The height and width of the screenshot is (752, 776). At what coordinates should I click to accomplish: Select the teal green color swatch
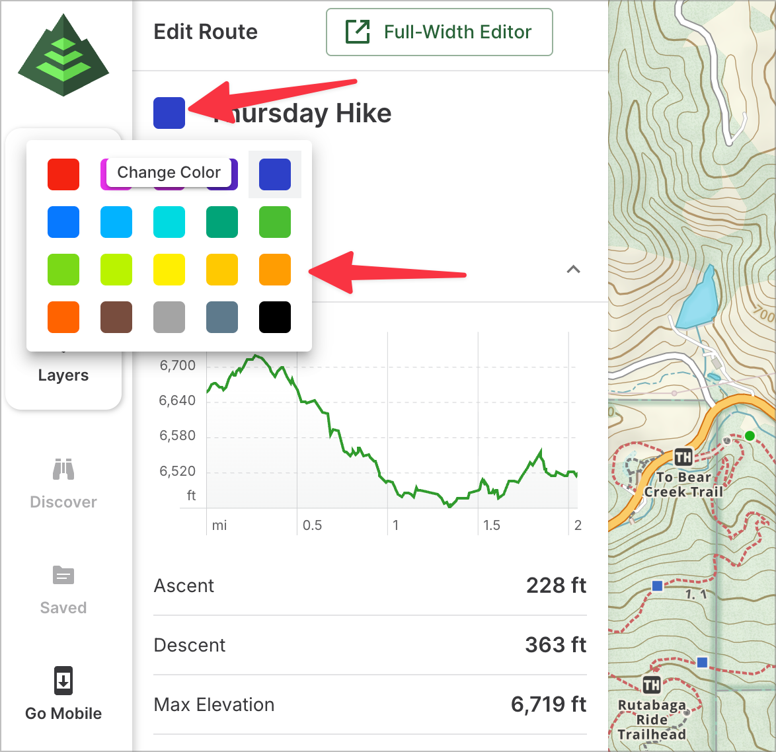click(x=222, y=222)
